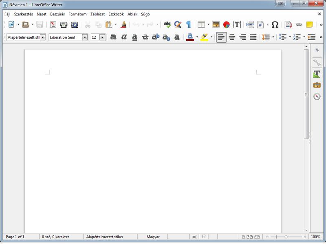Open the Szerkesztés menu

(23, 14)
